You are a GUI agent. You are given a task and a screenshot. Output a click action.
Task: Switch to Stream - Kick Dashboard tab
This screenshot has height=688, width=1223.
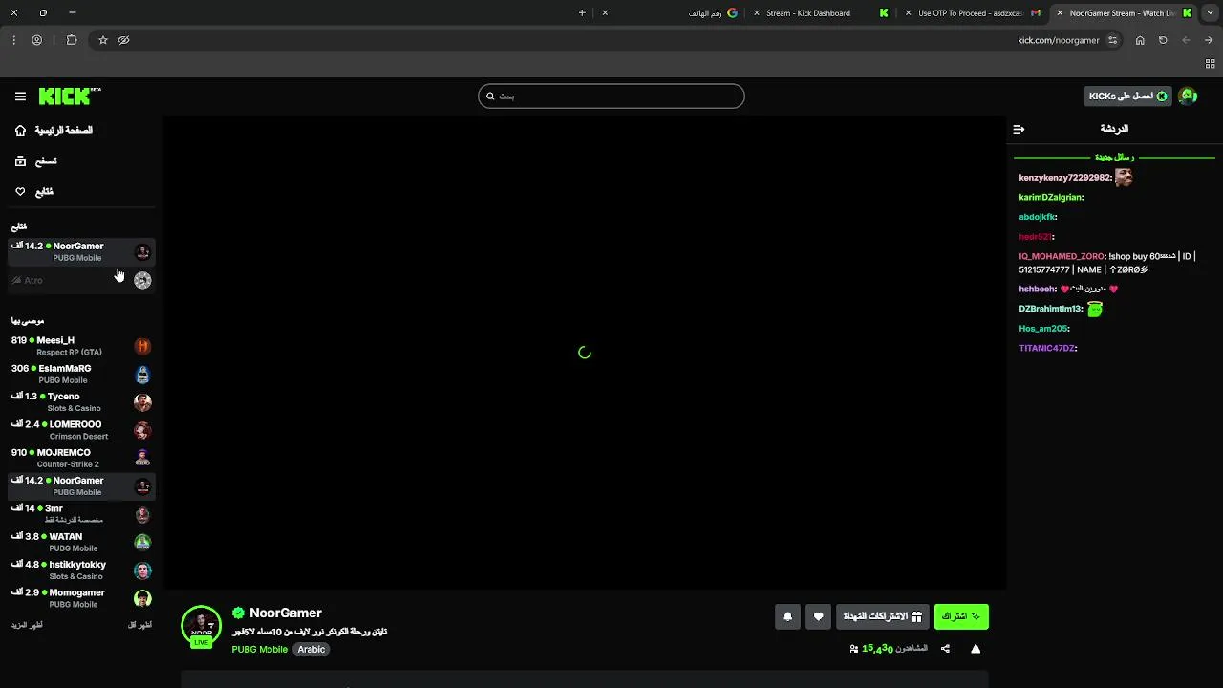(x=820, y=13)
